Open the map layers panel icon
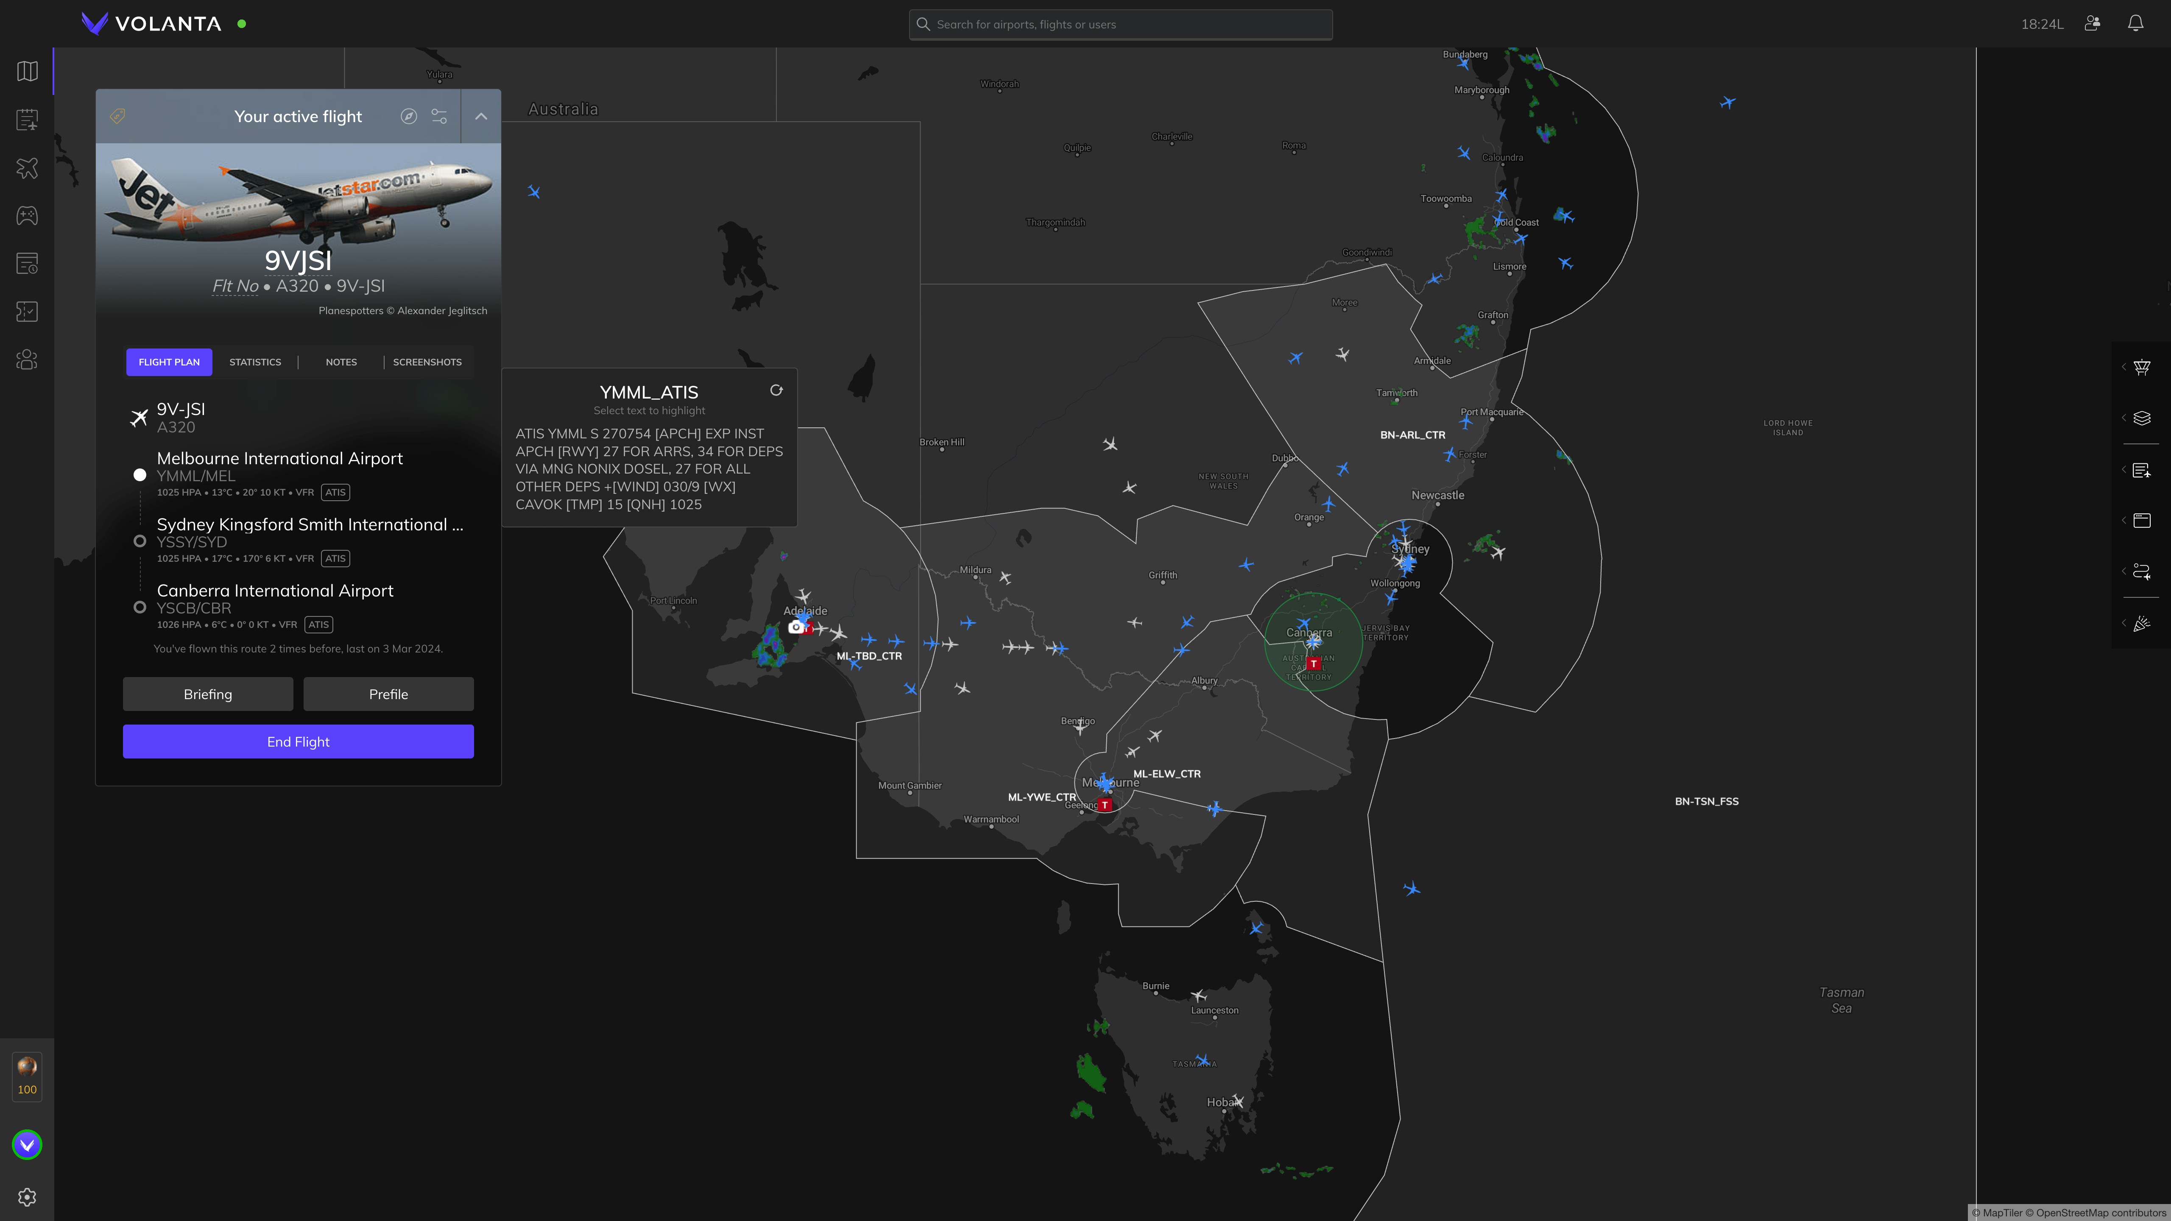This screenshot has width=2171, height=1221. 2141,418
